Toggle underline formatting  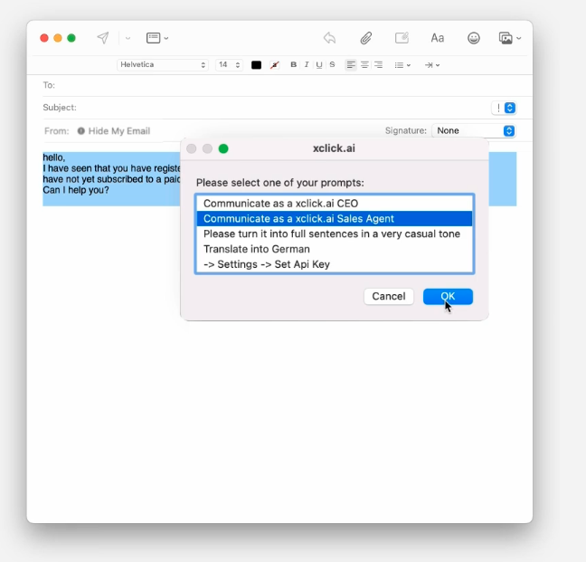[x=319, y=64]
